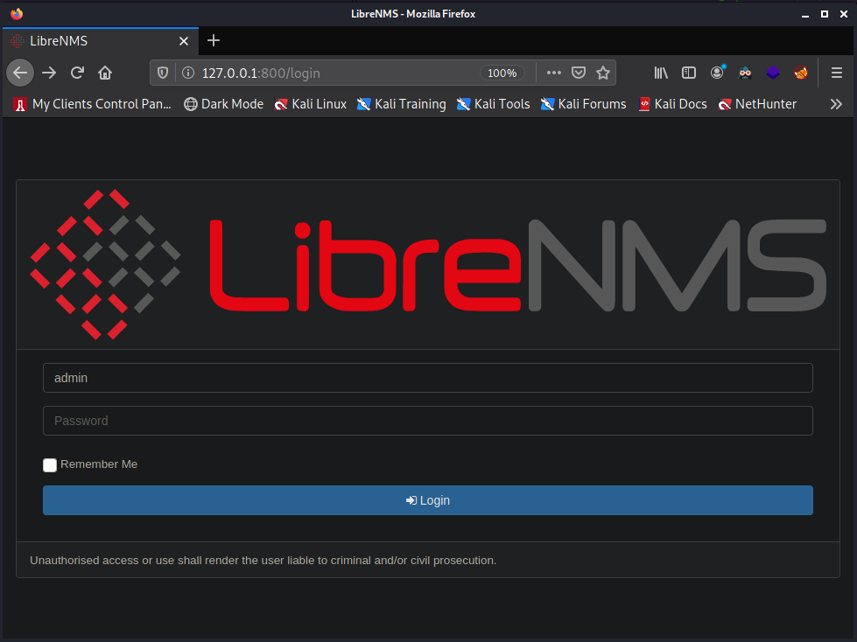
Task: Open the Library bookshelf icon
Action: pyautogui.click(x=661, y=73)
